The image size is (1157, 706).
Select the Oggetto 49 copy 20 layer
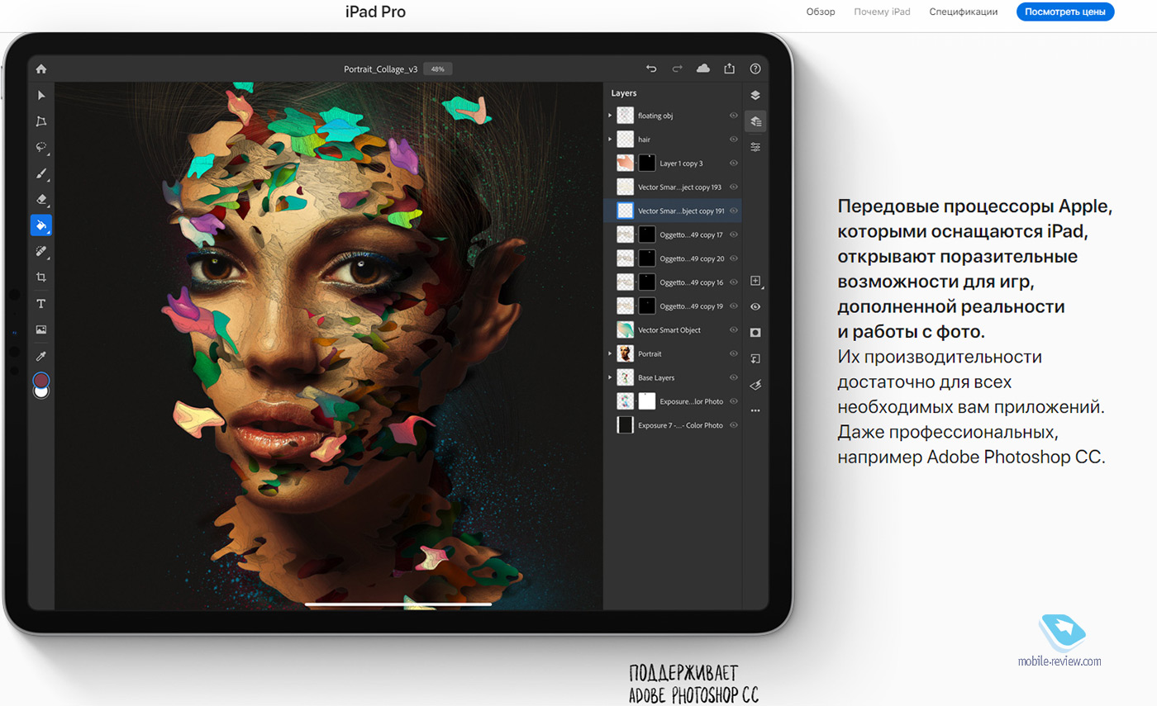673,258
